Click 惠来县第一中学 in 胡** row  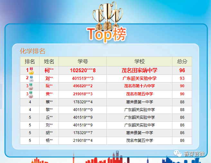[x=140, y=133]
